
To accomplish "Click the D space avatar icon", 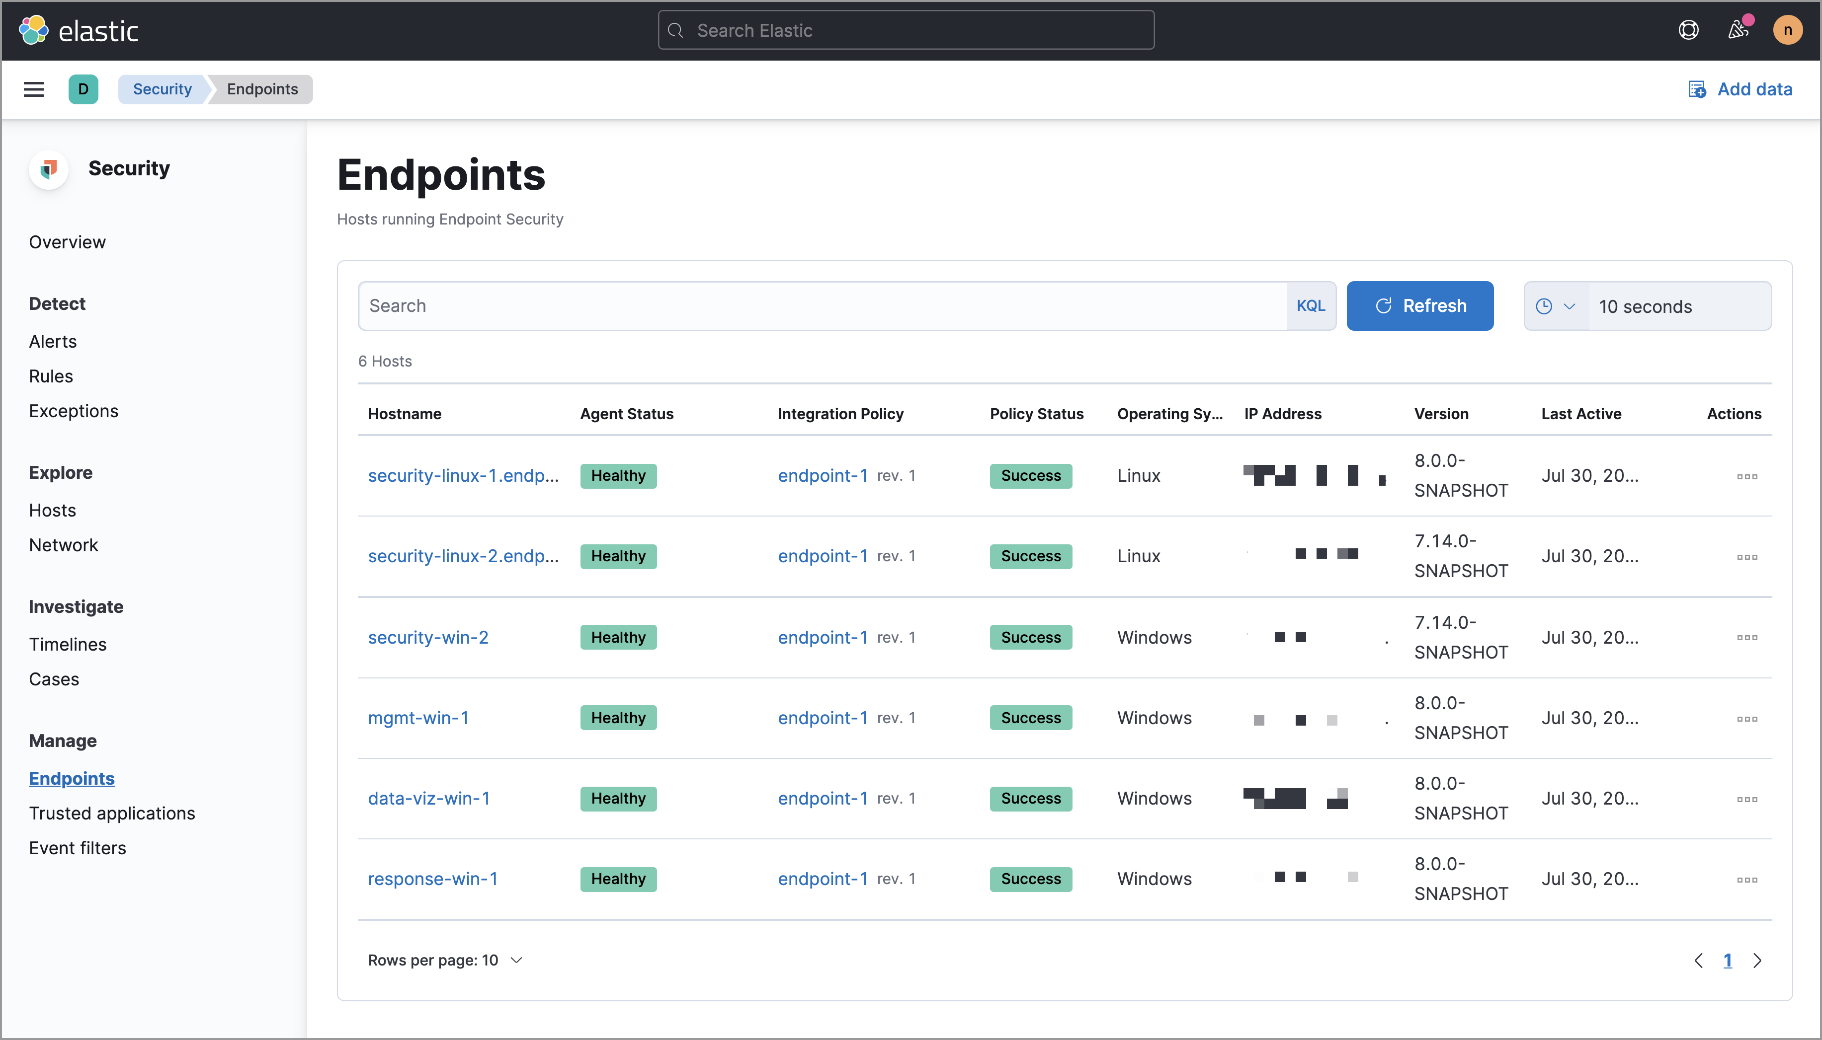I will 83,88.
